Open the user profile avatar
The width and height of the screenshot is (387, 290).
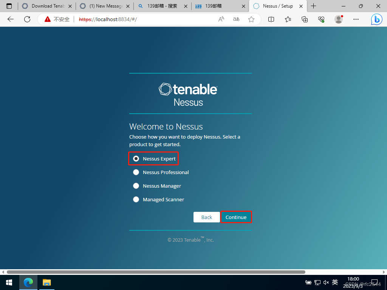click(x=339, y=19)
